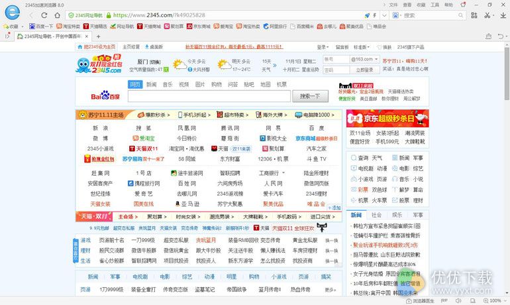Open the downloads manager arrow icon
This screenshot has height=305, width=510.
click(x=503, y=15)
